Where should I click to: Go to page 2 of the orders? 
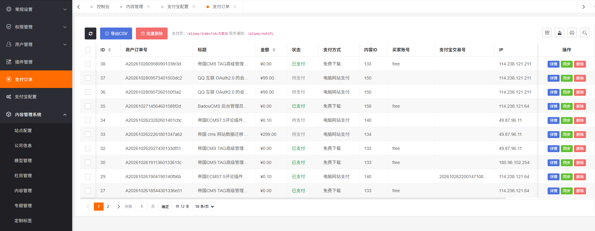[108, 207]
